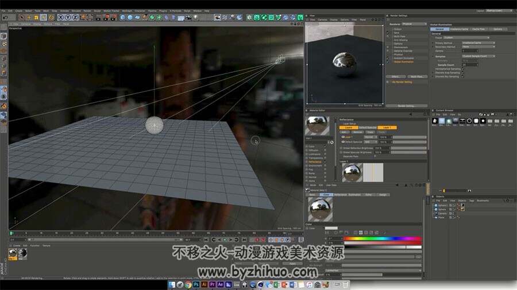Click Copy reflectance layer button

(371, 132)
